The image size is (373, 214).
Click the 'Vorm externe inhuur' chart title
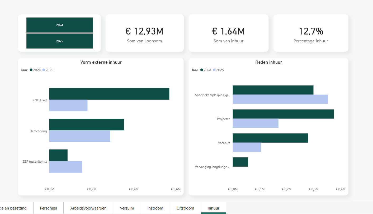[x=101, y=62]
